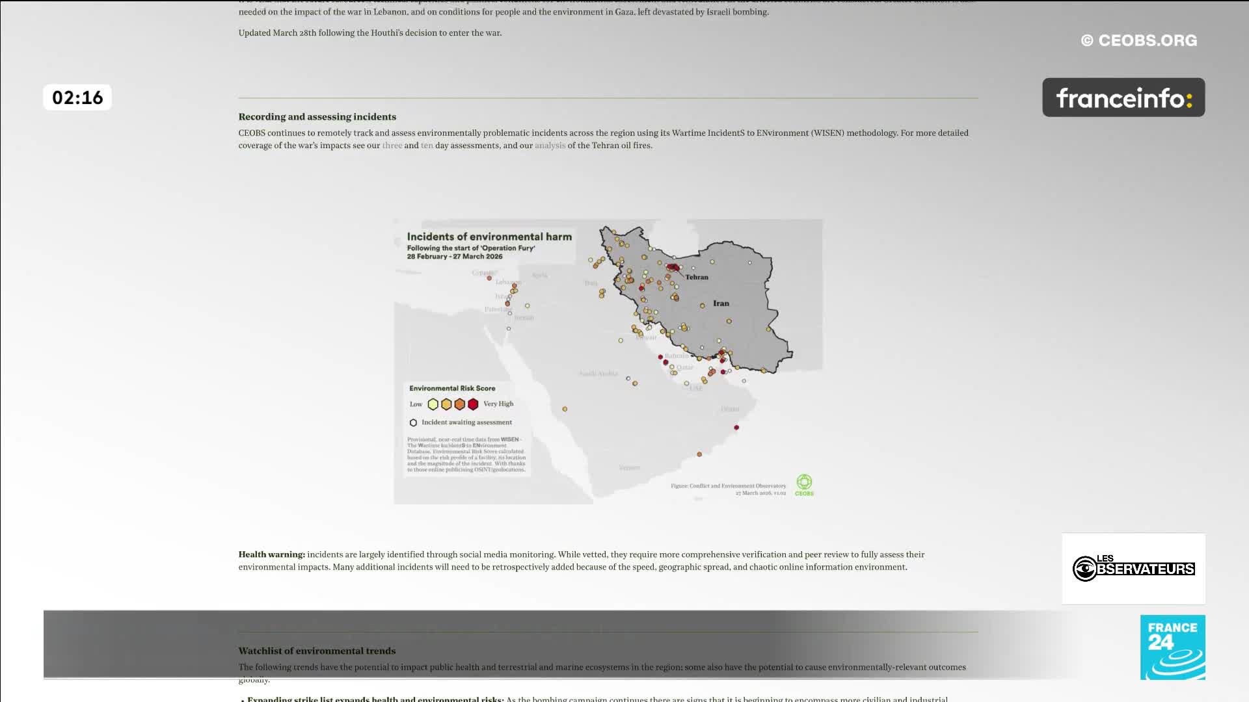Click the France 24 logo
Screen dimensions: 1249x702
point(1172,647)
